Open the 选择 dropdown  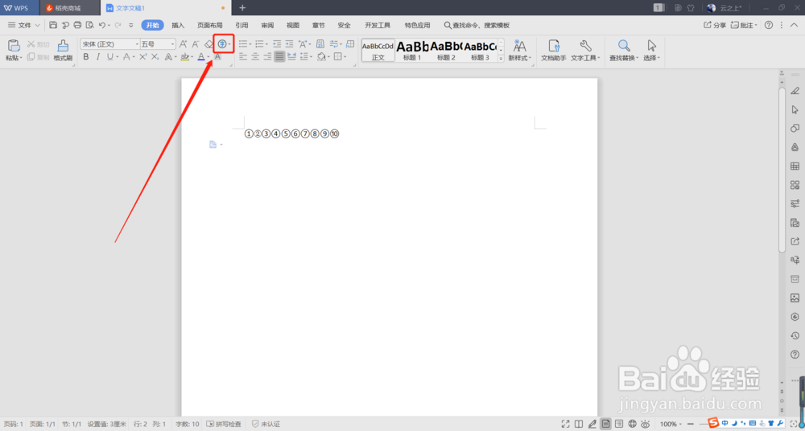point(652,58)
